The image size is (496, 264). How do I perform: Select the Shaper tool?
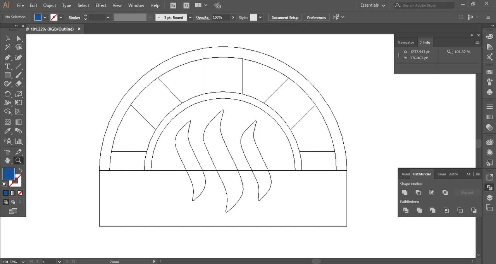[7, 84]
